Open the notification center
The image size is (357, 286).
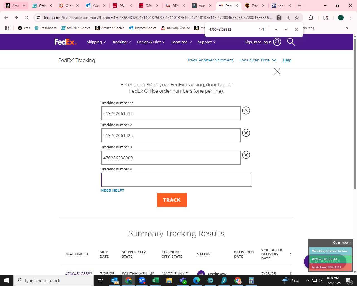[349, 280]
